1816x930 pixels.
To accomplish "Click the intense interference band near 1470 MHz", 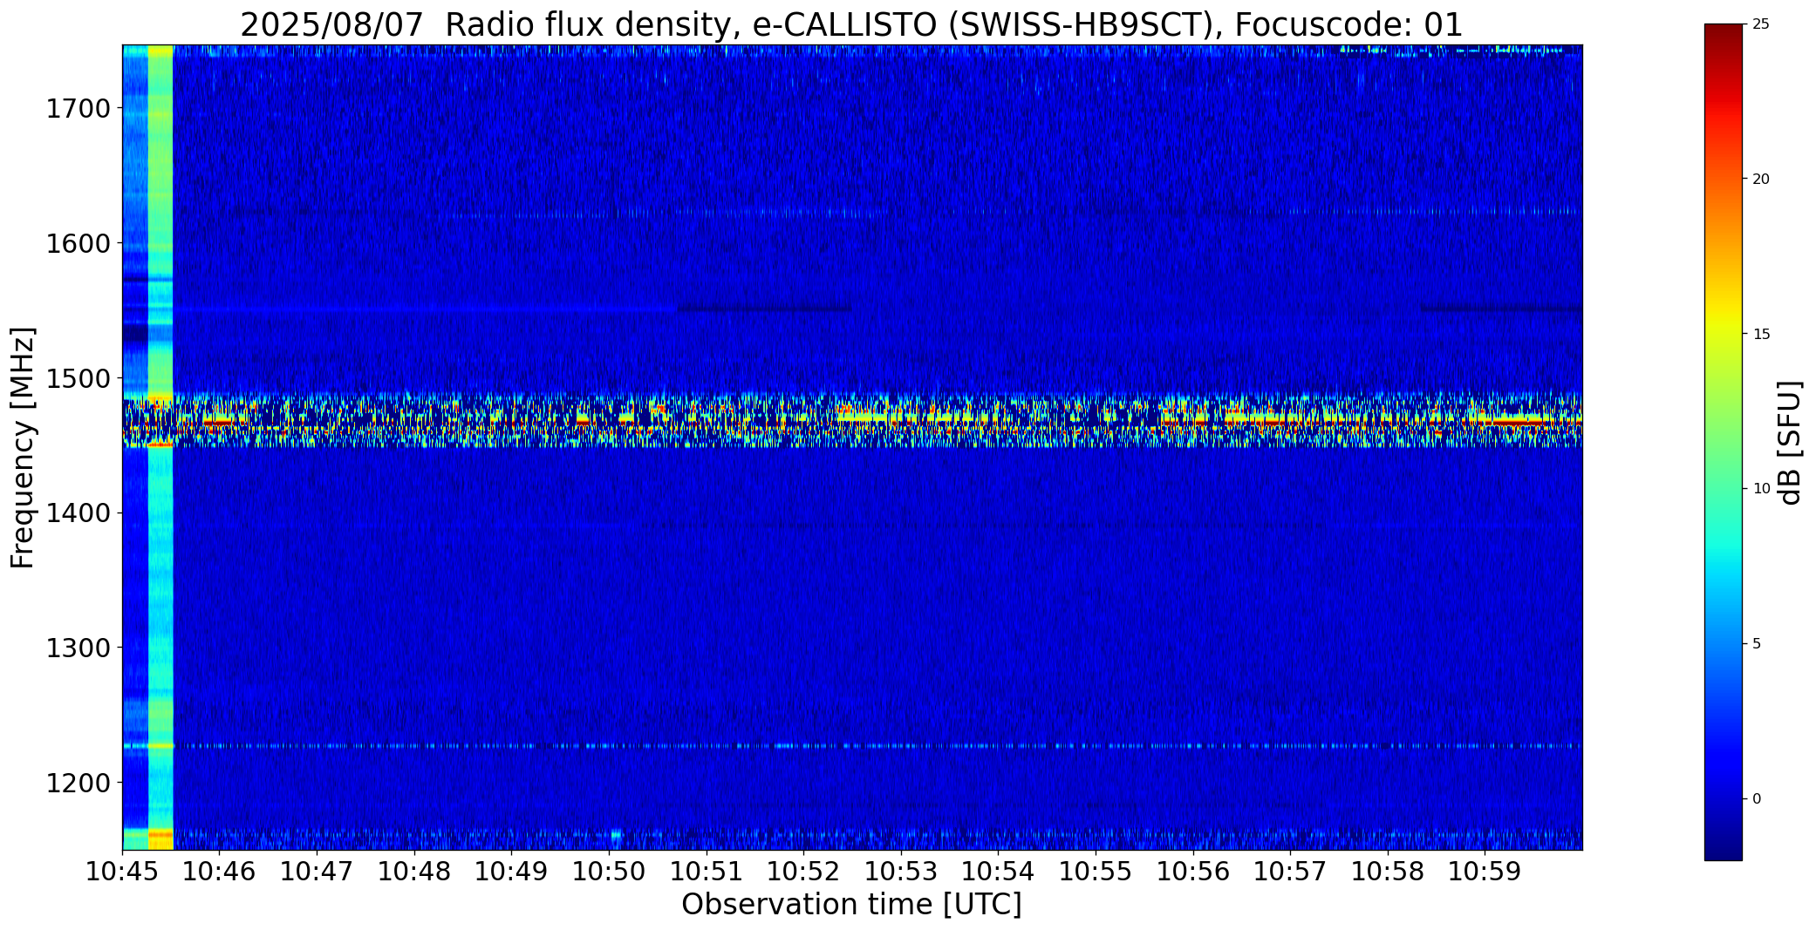I will [852, 420].
